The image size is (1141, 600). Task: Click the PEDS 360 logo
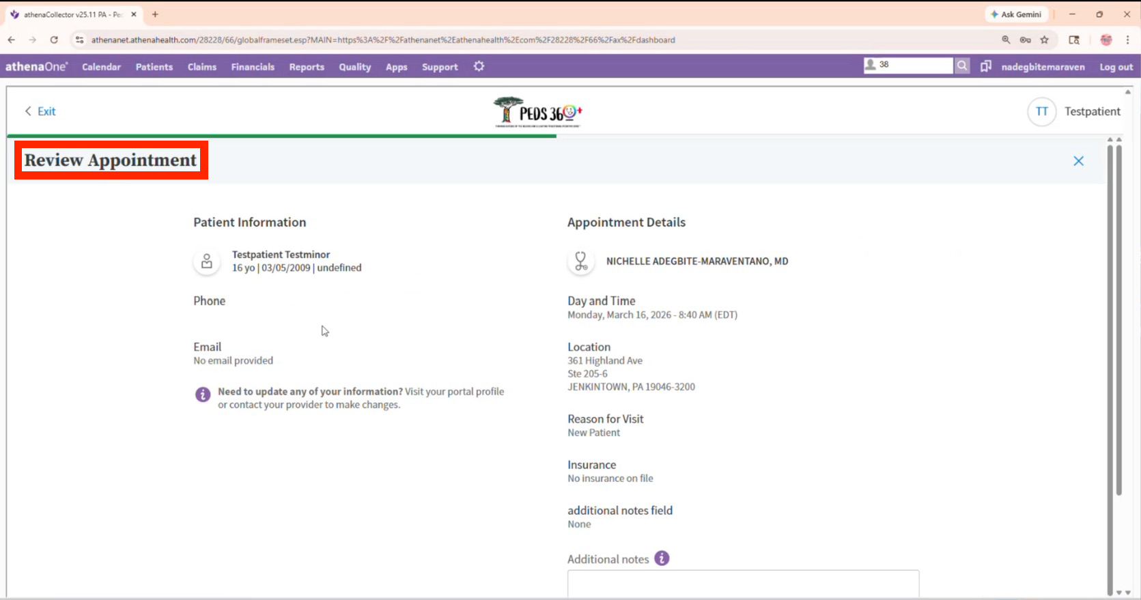[538, 112]
